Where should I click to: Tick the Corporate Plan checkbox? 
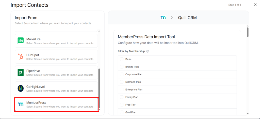[x=122, y=74]
